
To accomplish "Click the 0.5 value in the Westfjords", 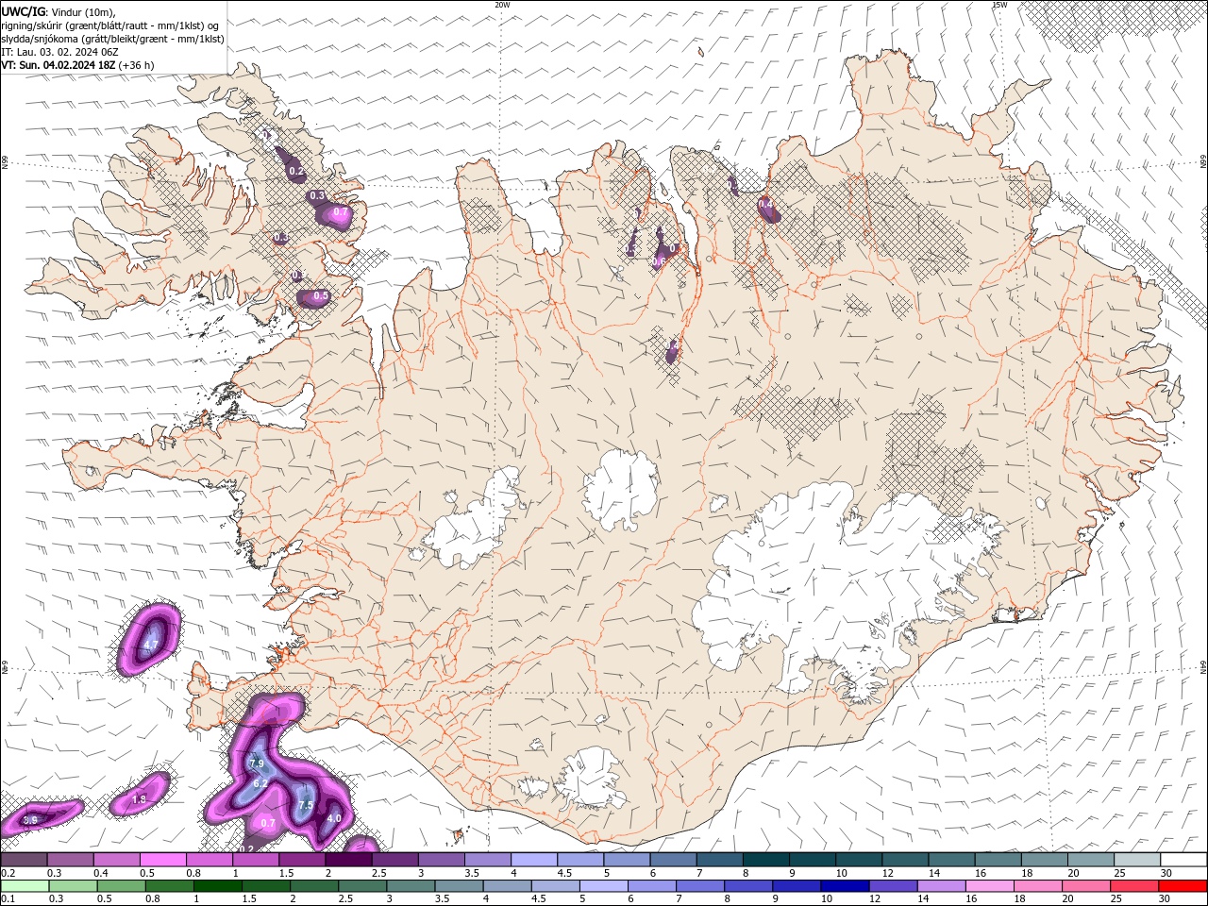I will click(321, 295).
